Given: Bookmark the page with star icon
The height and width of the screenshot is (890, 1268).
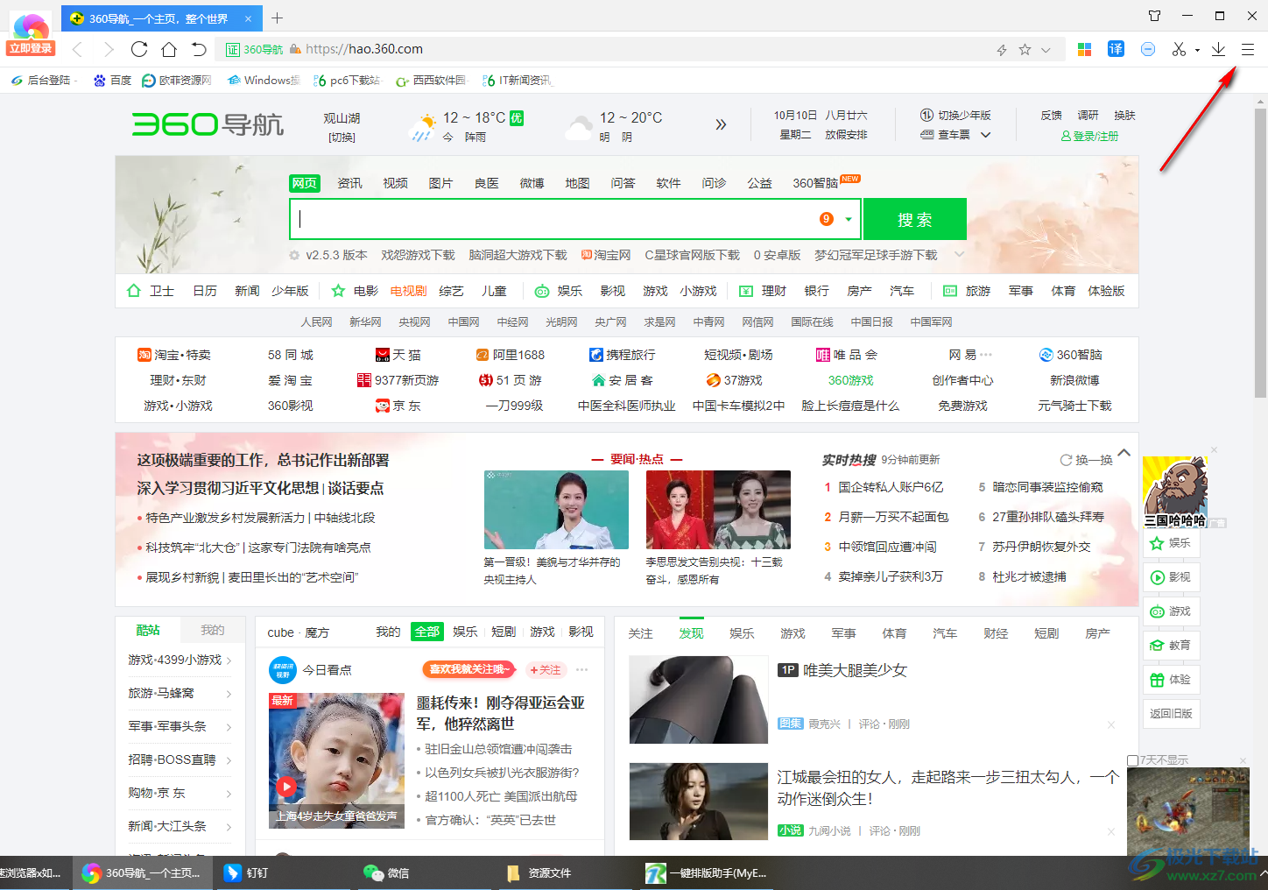Looking at the screenshot, I should point(1025,50).
